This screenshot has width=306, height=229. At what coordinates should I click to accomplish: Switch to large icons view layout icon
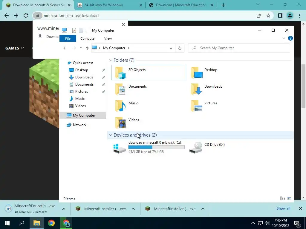tap(289, 198)
